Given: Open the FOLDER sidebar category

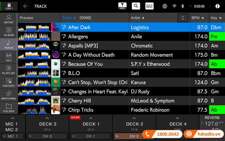Looking at the screenshot, I should pos(9,108).
